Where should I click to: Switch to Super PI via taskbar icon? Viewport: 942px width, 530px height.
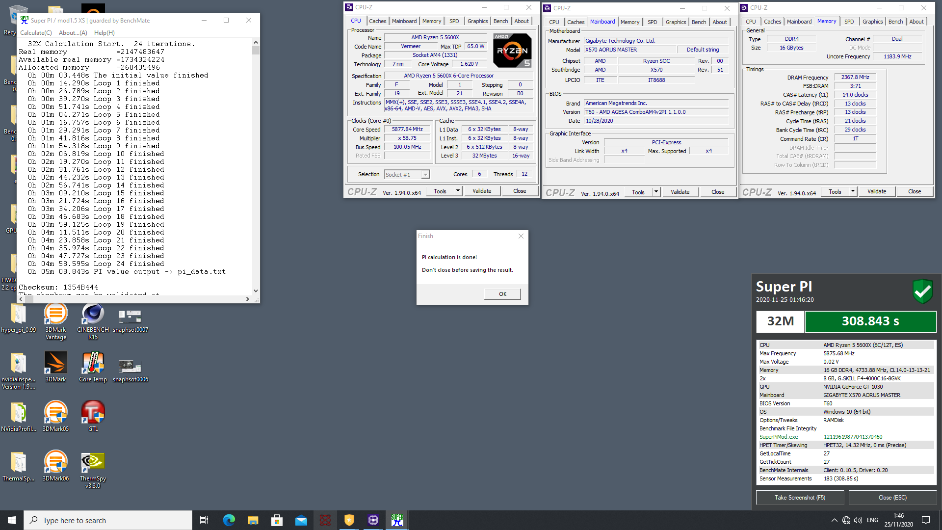pos(397,520)
